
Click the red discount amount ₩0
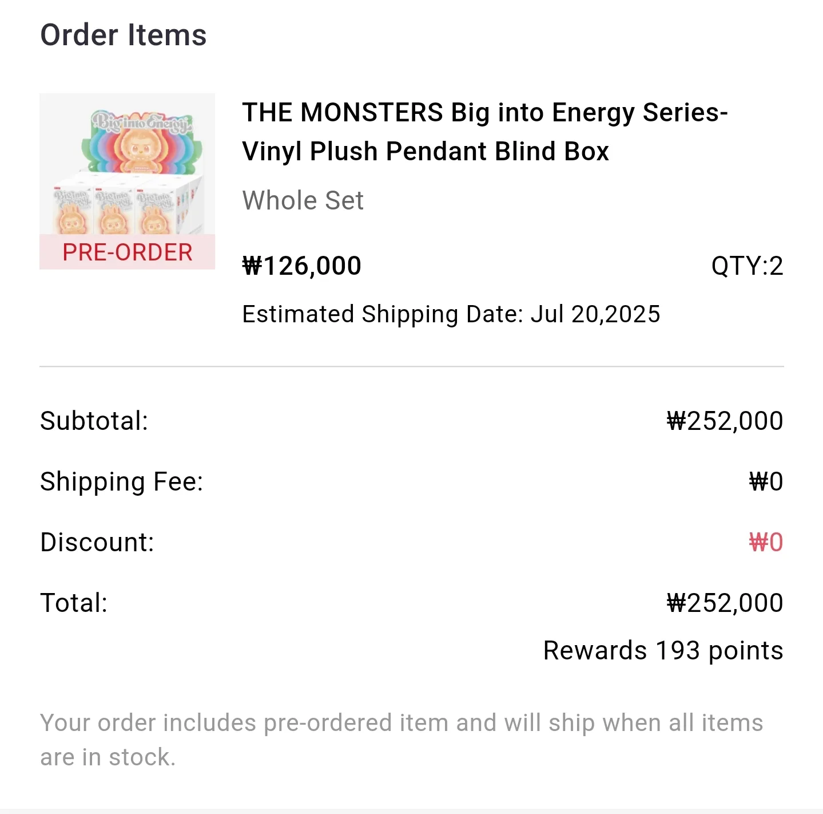tap(766, 542)
